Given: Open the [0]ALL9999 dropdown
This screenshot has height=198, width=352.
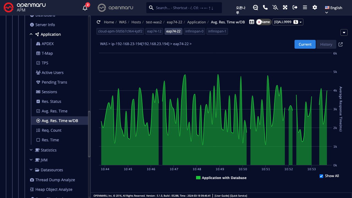Looking at the screenshot, I should (x=288, y=22).
